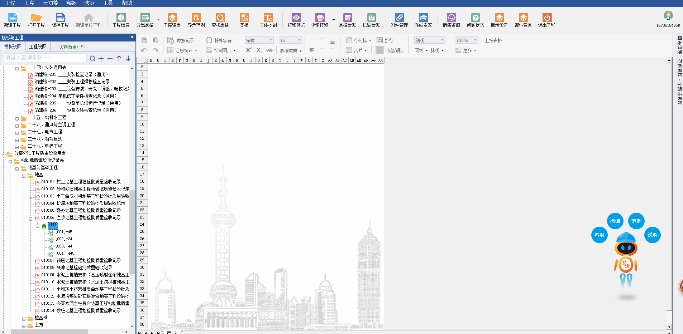Click the query condition input field
The width and height of the screenshot is (683, 334).
click(x=45, y=58)
